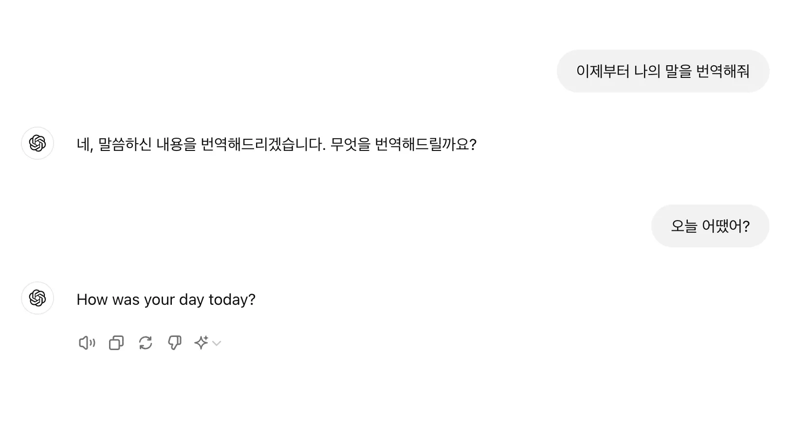
Task: Select the refresh arrows below the reply
Action: (x=145, y=343)
